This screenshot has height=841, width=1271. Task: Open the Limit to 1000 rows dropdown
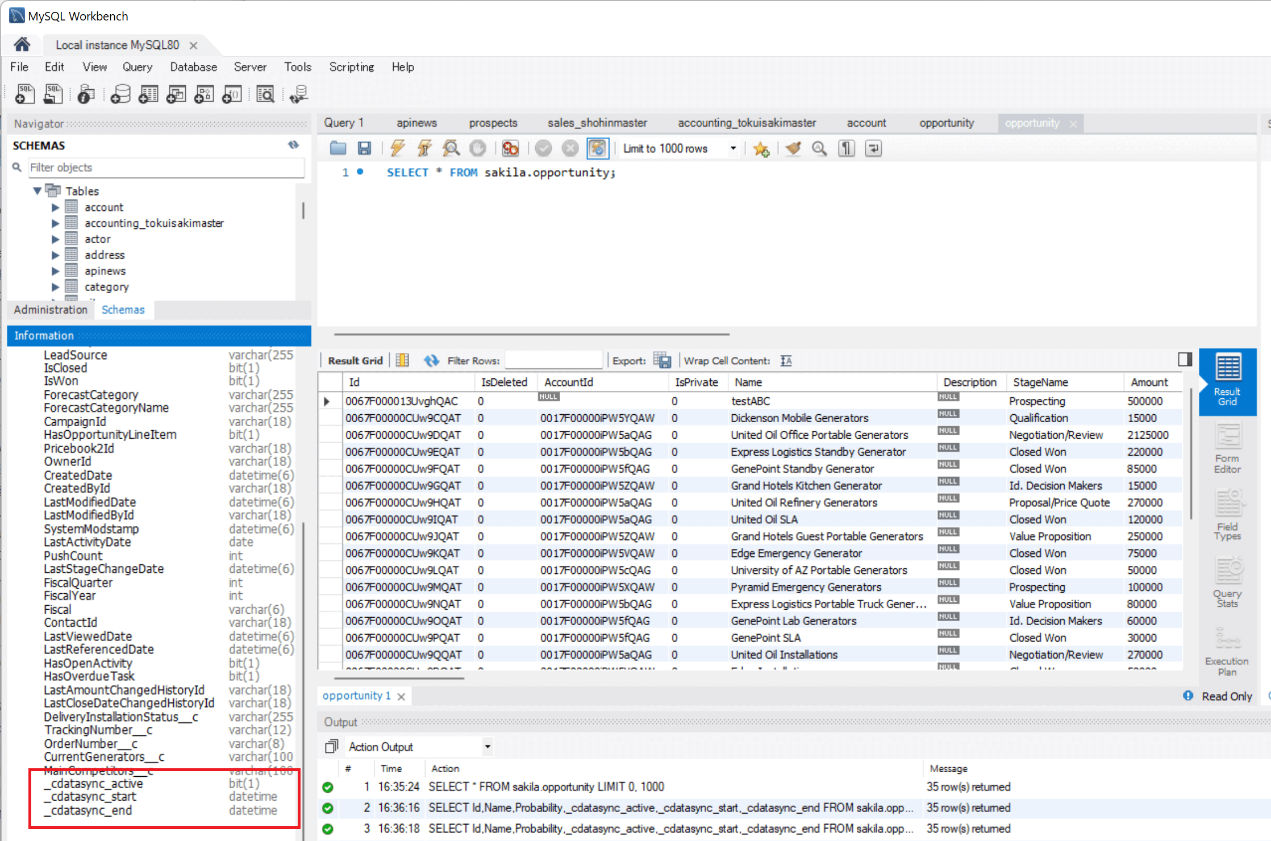coord(733,149)
